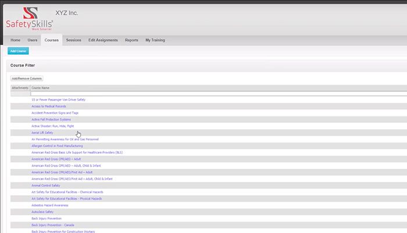Click Allergen Control in Food Manufacturing
This screenshot has height=233, width=407.
coord(57,146)
